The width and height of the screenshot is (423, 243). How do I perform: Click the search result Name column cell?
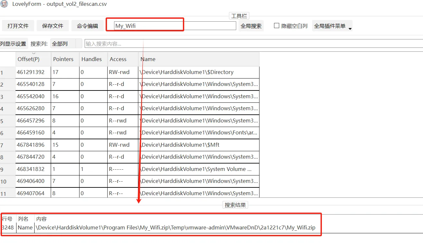25,227
